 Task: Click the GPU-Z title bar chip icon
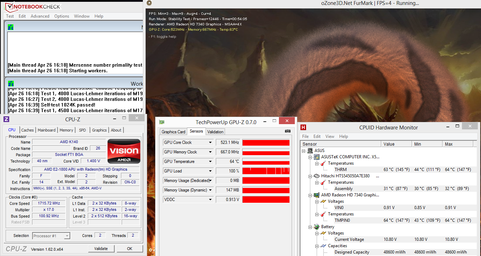(x=162, y=122)
